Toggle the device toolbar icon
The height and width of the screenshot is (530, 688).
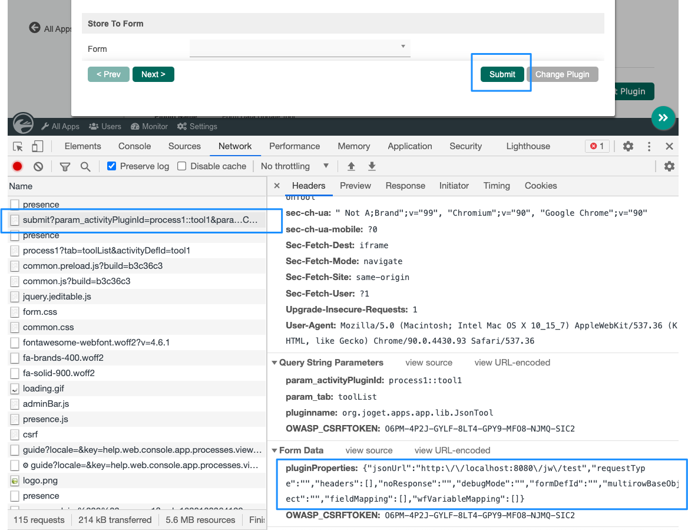(x=38, y=146)
